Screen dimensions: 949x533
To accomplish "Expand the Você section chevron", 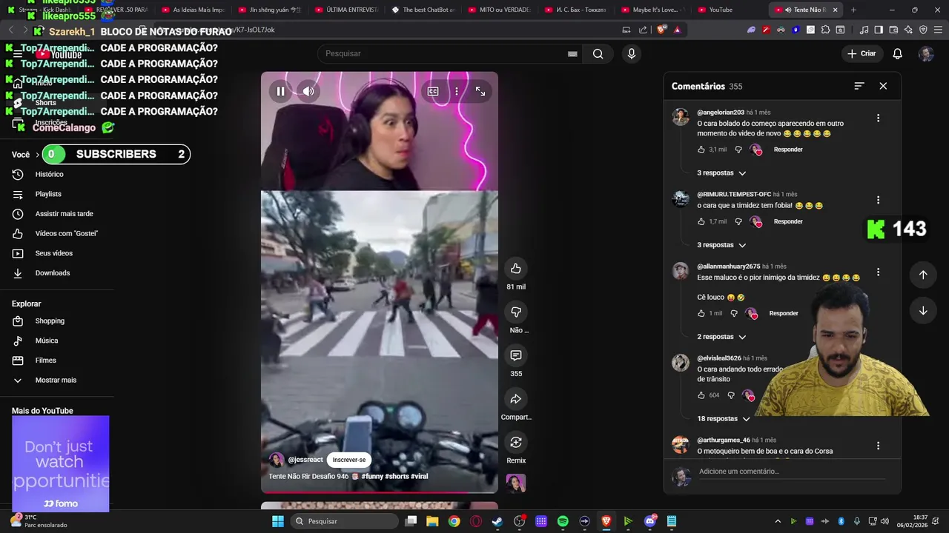I will coord(37,155).
